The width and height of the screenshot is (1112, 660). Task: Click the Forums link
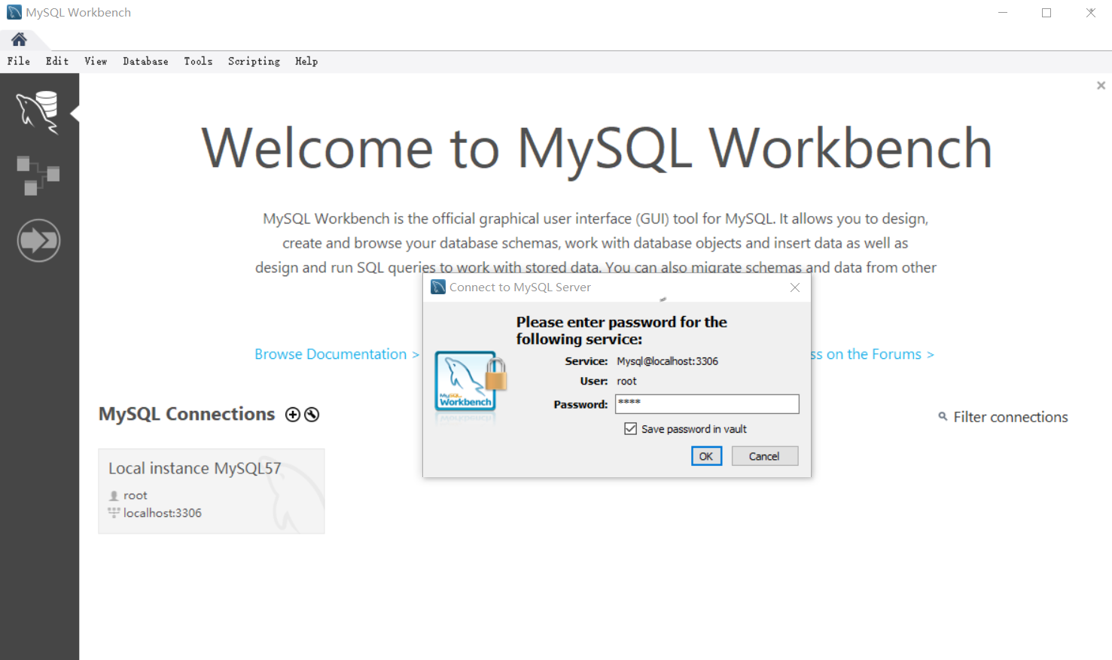(x=872, y=354)
